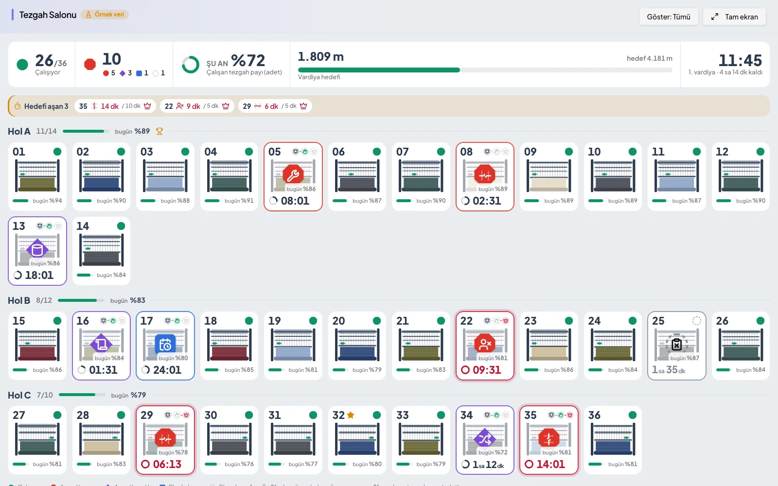The height and width of the screenshot is (486, 778).
Task: Click the clipboard icon on loom 25
Action: click(676, 344)
